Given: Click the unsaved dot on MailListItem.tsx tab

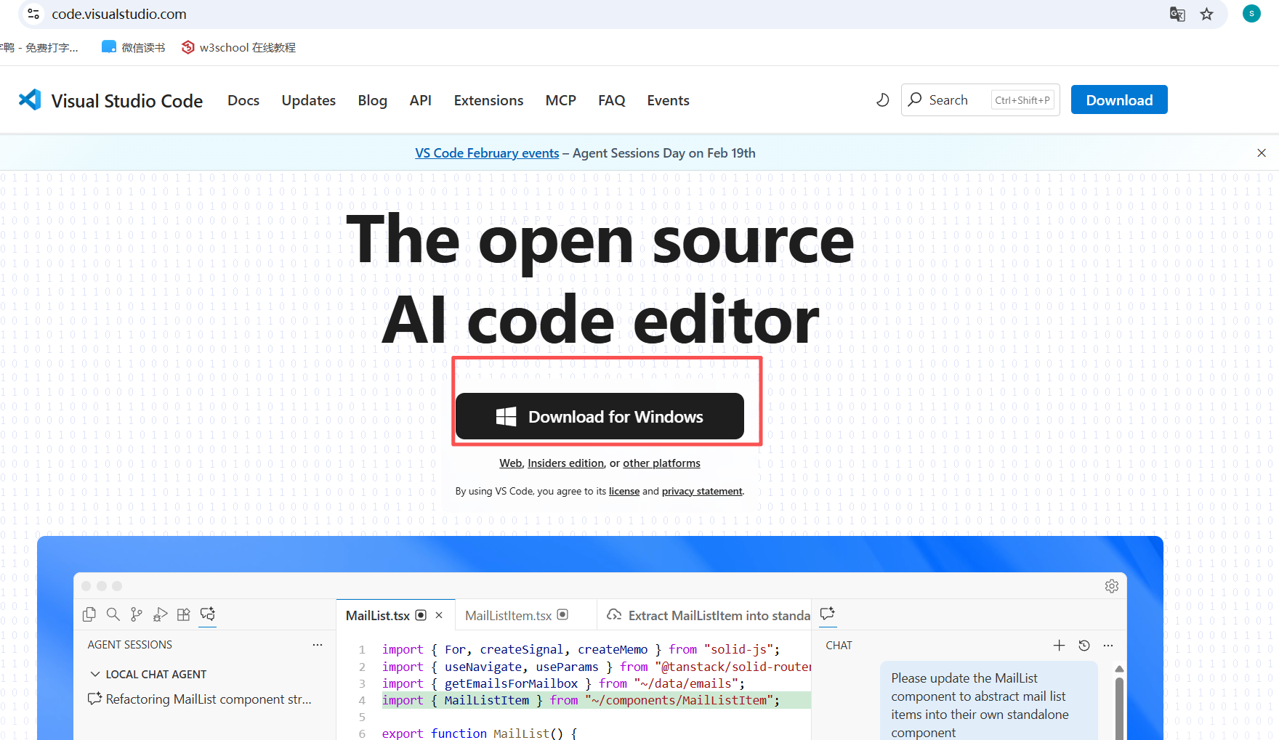Looking at the screenshot, I should 562,614.
